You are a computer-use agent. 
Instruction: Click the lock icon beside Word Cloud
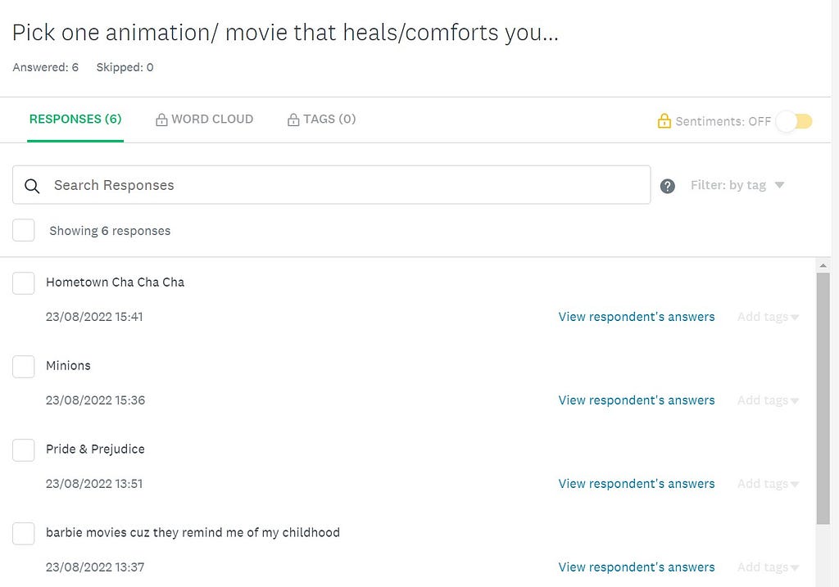point(161,120)
